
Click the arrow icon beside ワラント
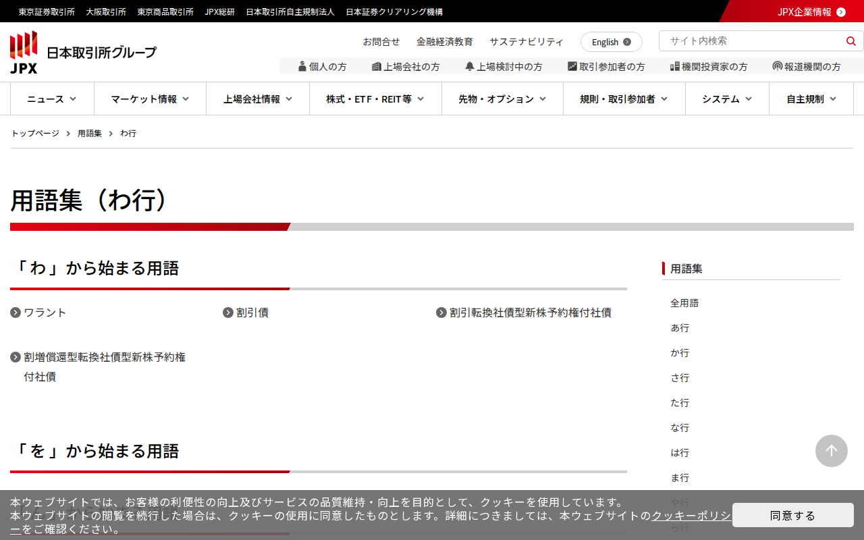tap(16, 313)
